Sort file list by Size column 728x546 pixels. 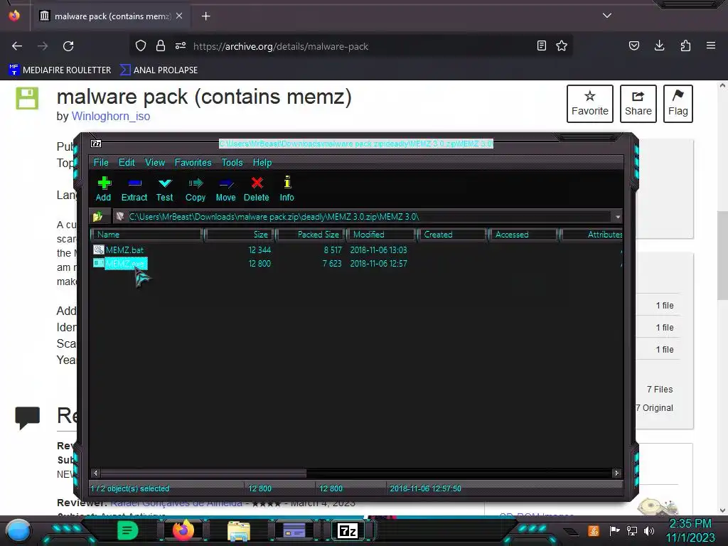pyautogui.click(x=240, y=235)
